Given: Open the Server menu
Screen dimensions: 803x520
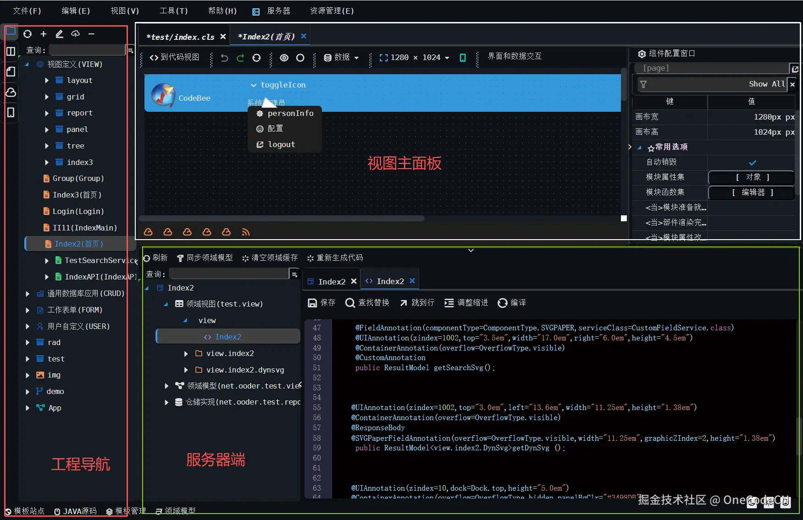Looking at the screenshot, I should point(271,11).
